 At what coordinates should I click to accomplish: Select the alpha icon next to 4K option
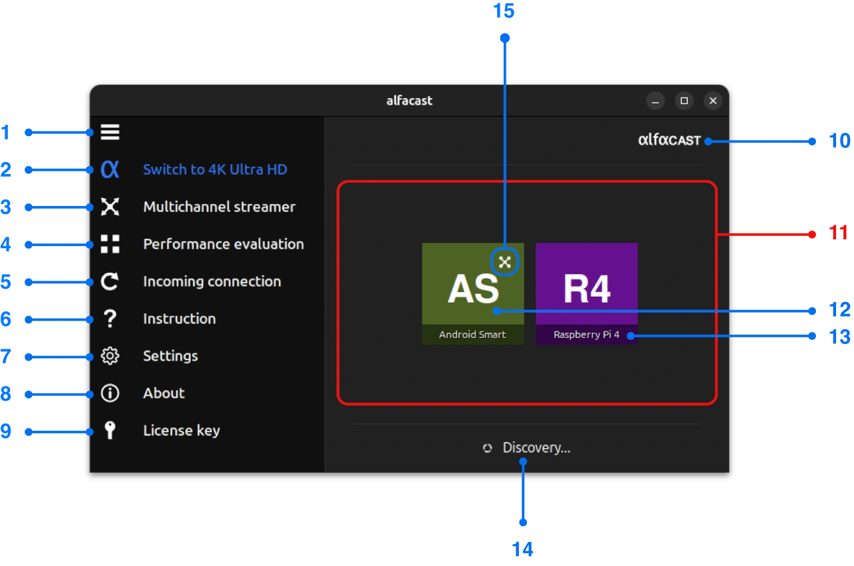click(109, 169)
